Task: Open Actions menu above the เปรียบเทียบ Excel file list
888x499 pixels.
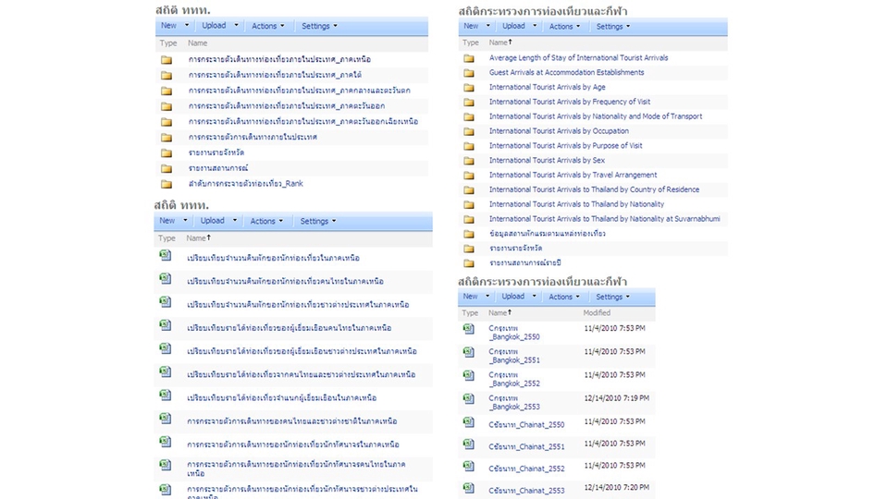Action: pos(266,221)
